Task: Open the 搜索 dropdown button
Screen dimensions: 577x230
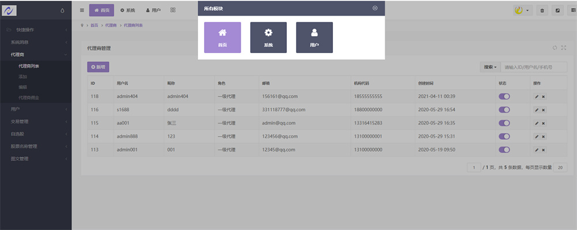Action: 489,67
